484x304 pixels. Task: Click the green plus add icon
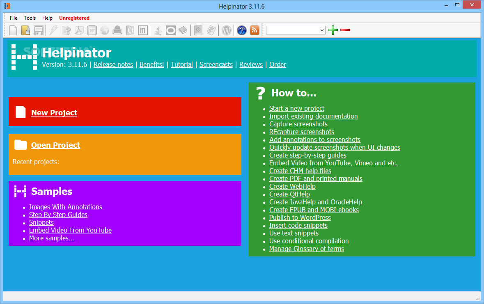pos(333,30)
